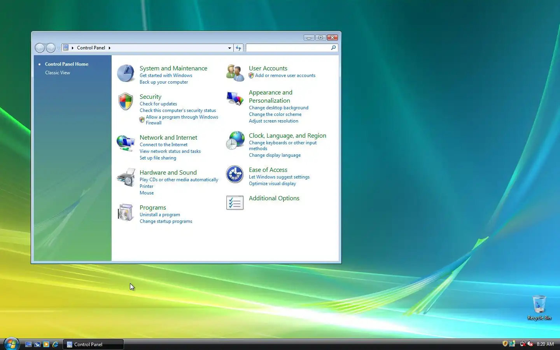The width and height of the screenshot is (560, 350).
Task: Open the Network and Internet heading
Action: 168,137
